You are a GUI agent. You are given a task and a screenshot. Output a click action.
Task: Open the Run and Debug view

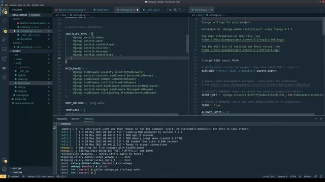tap(5, 39)
